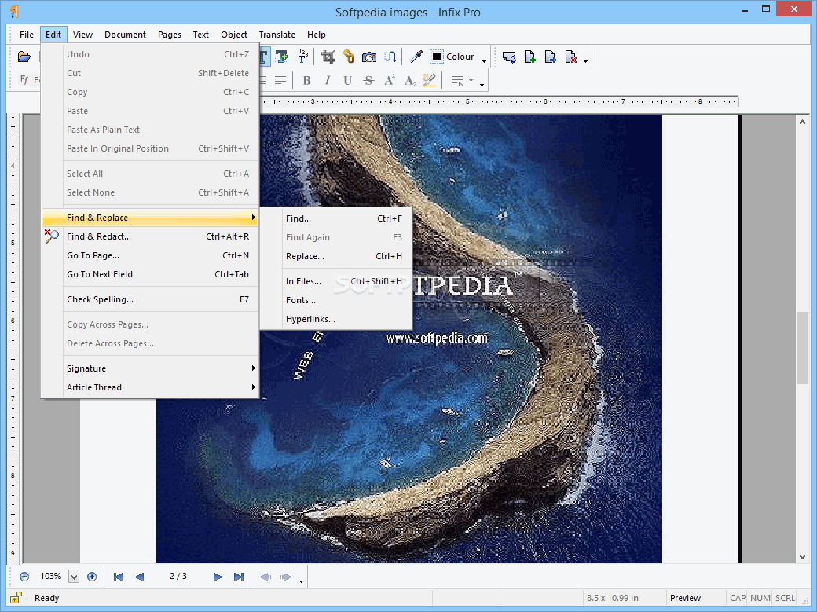
Task: Click the scroll up arrow
Action: pos(802,122)
